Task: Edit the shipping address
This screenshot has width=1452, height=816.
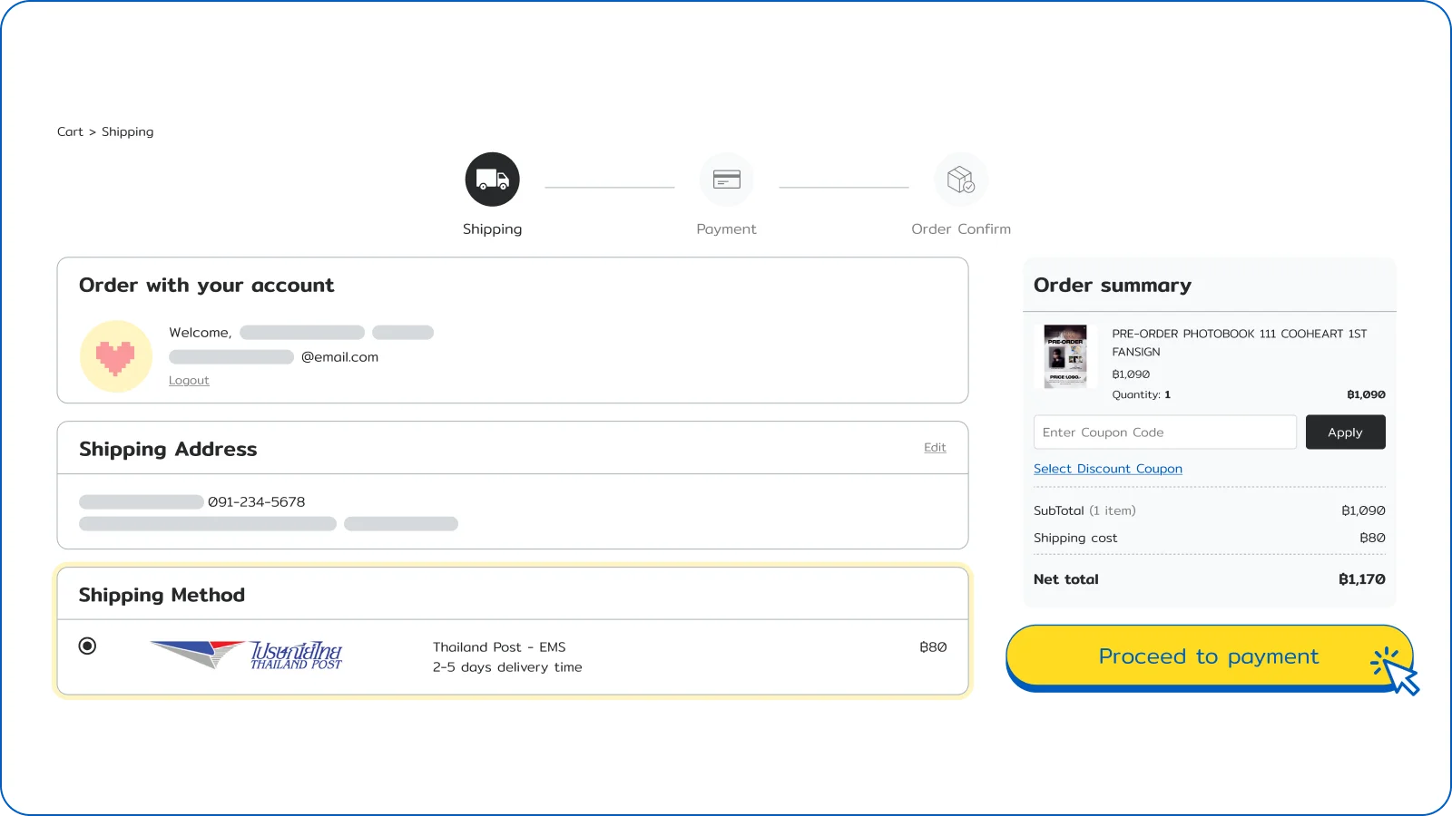Action: tap(935, 447)
